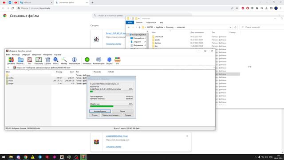Open the Find (Поиск) magnifier icon
284x160 pixels.
click(x=56, y=61)
